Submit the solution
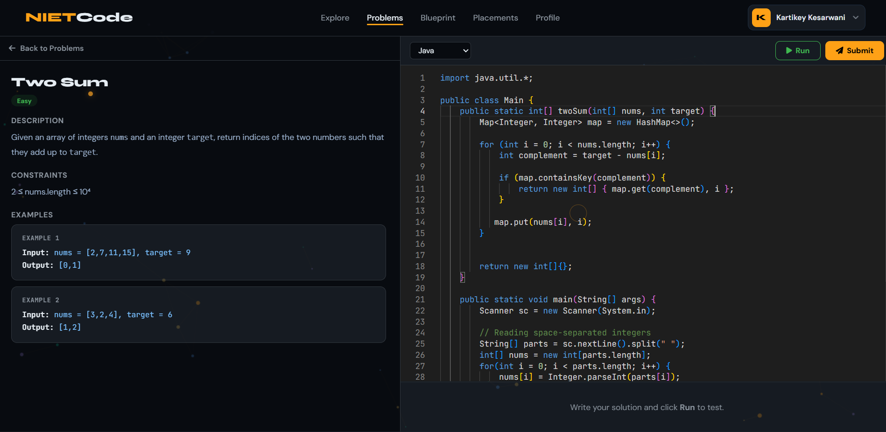 (854, 50)
